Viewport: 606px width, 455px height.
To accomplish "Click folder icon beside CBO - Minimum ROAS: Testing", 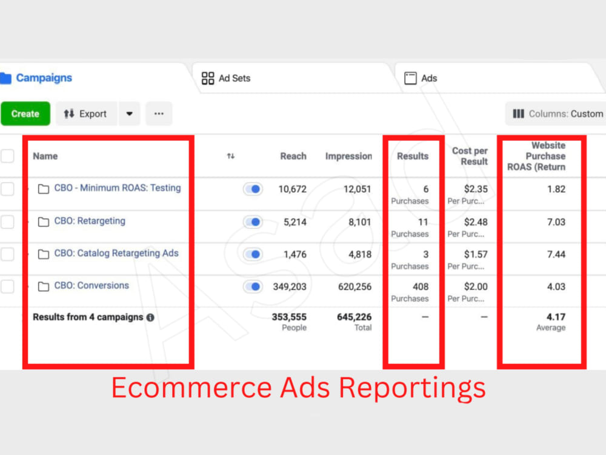I will 44,189.
